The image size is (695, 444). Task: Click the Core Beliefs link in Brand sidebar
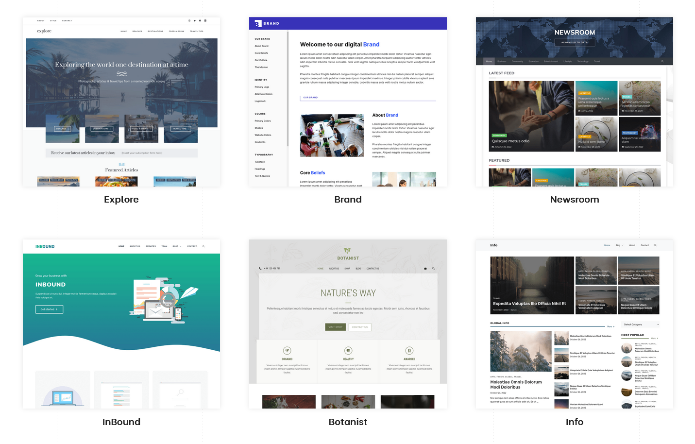click(261, 53)
